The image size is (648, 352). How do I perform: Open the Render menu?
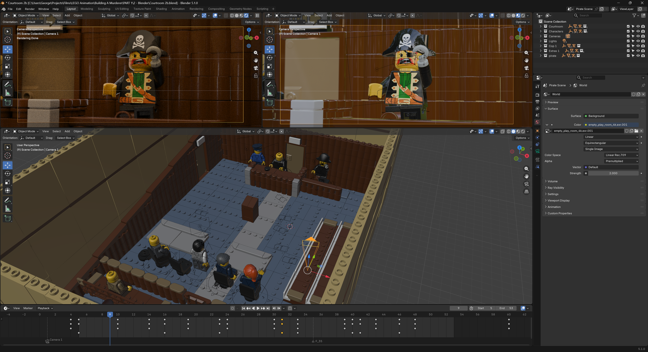(30, 9)
